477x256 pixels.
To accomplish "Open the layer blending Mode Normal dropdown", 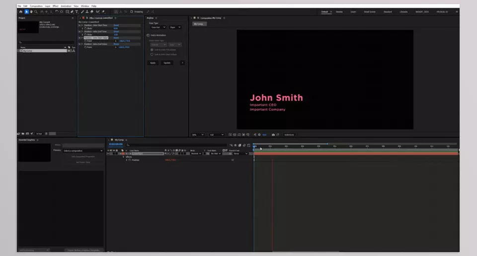I will [196, 154].
